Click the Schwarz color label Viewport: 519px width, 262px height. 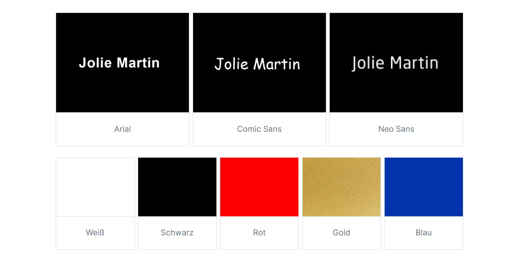tap(177, 233)
